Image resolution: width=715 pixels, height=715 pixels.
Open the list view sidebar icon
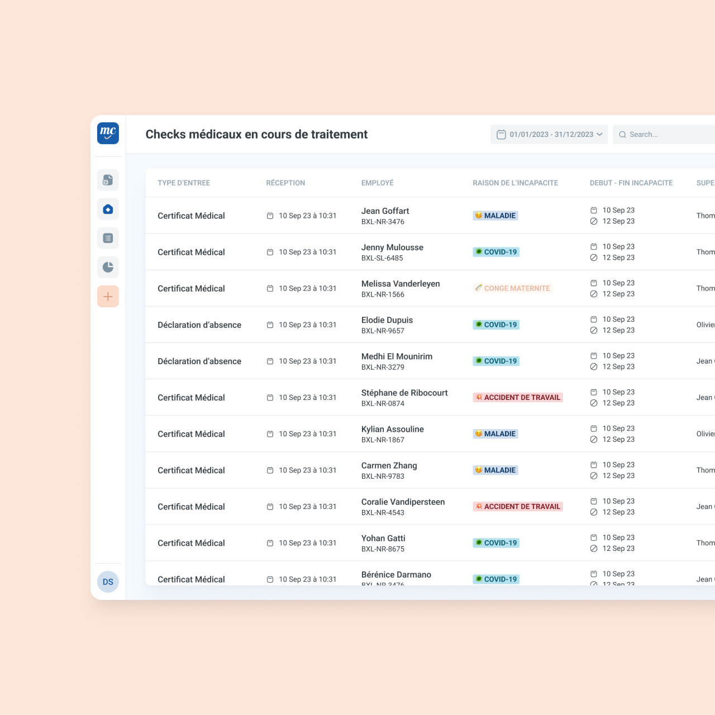(x=108, y=238)
